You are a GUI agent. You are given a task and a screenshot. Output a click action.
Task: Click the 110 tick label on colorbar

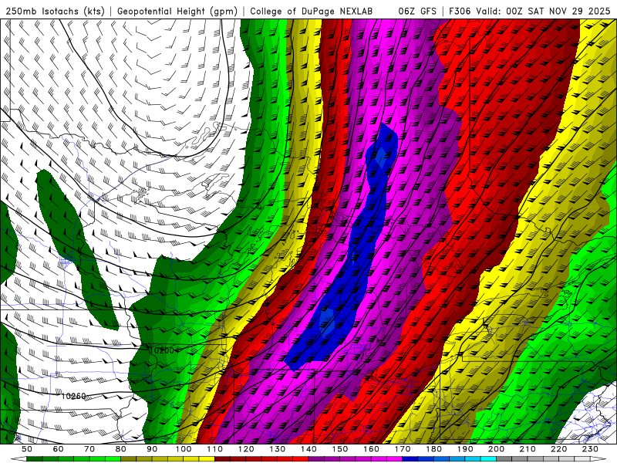(214, 449)
